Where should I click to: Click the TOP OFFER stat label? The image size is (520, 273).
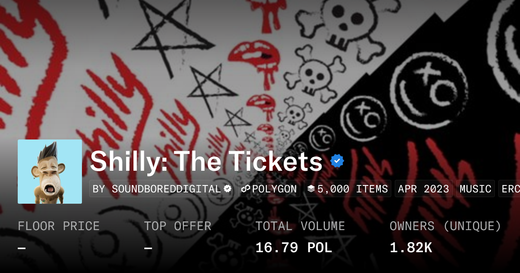178,226
